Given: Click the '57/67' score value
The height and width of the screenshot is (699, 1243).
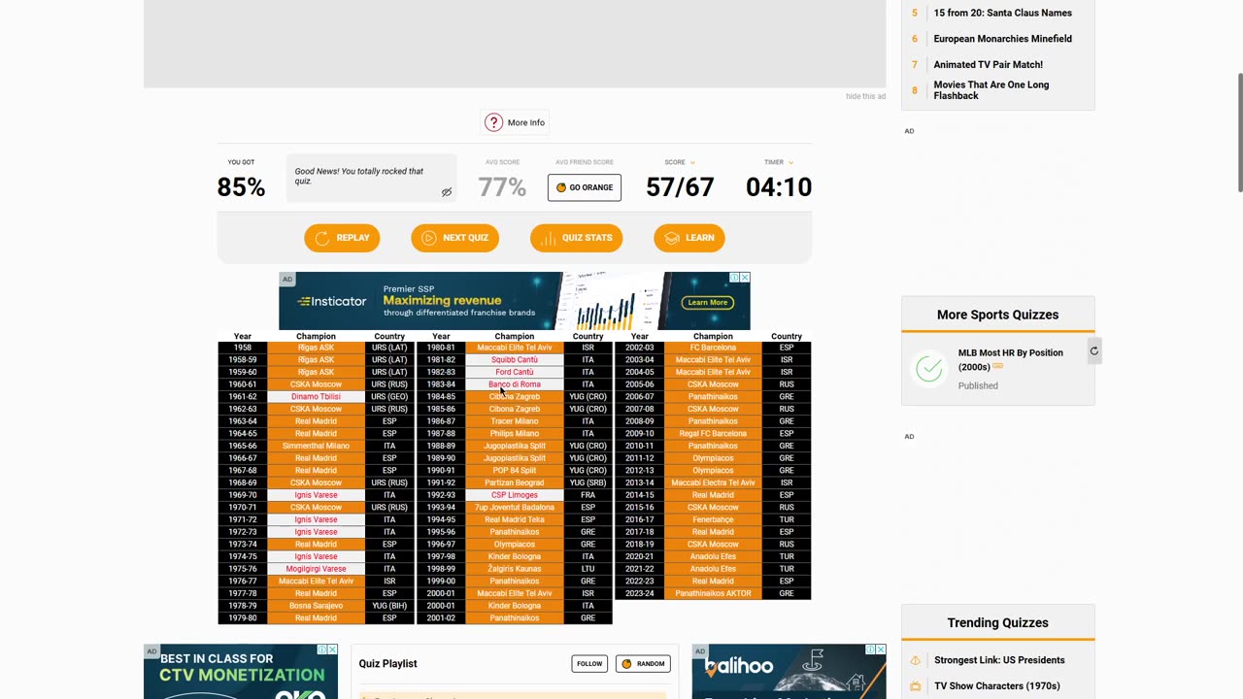Looking at the screenshot, I should click(x=680, y=187).
